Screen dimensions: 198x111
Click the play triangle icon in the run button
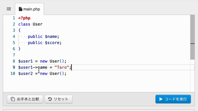pos(161,99)
